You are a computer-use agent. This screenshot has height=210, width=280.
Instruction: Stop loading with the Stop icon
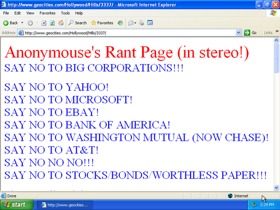(x=44, y=23)
